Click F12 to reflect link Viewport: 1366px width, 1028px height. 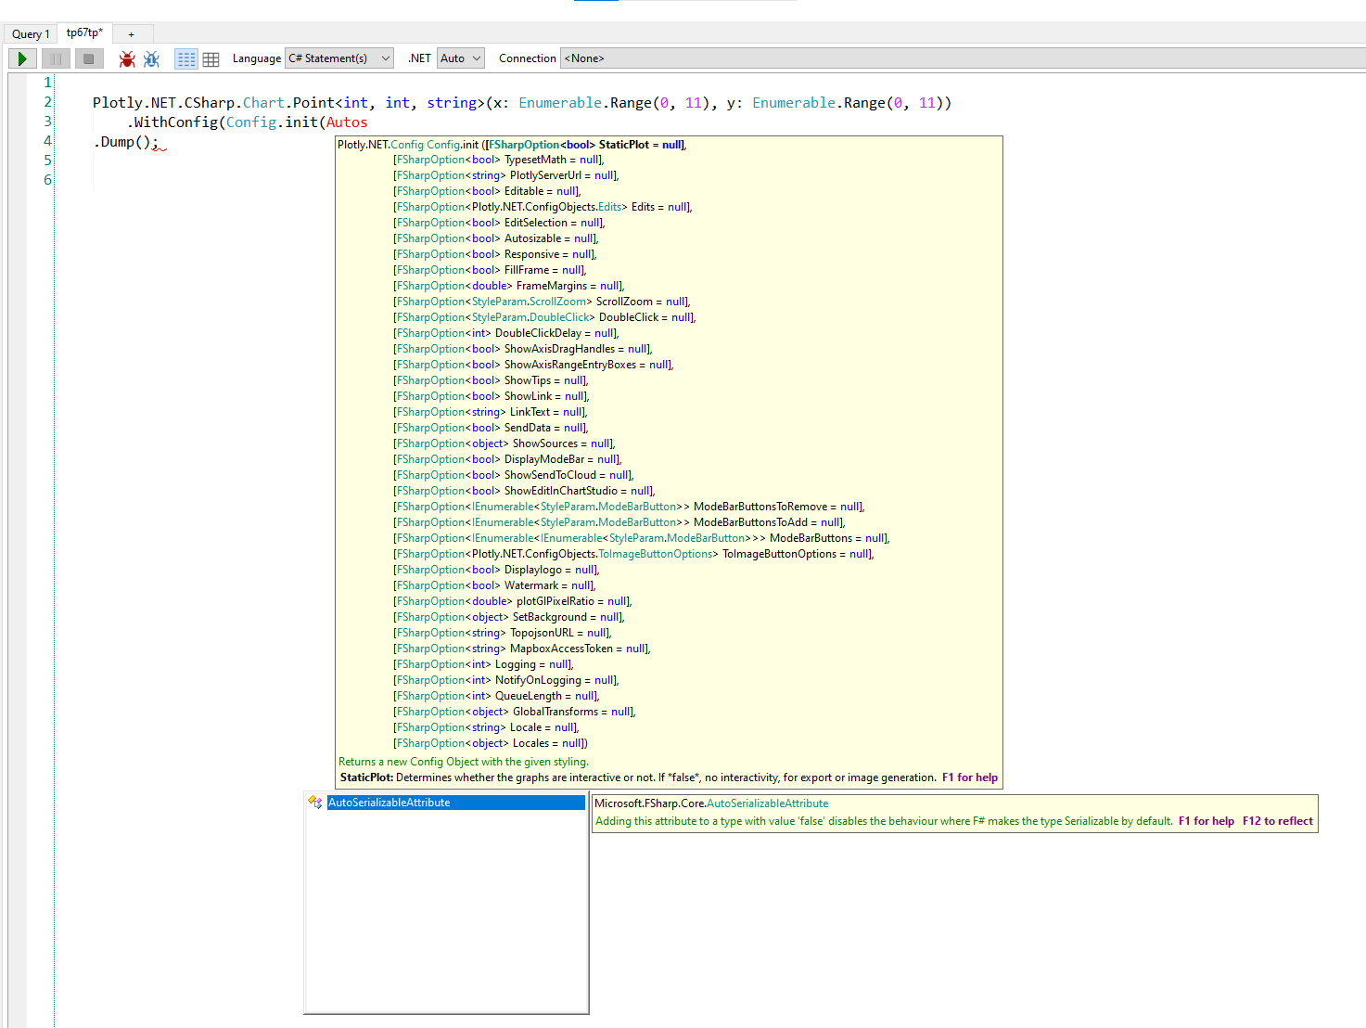click(x=1278, y=821)
